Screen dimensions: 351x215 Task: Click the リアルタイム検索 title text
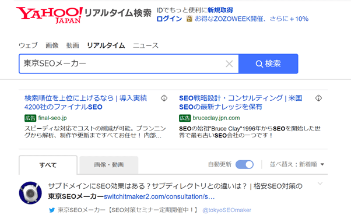click(x=118, y=13)
